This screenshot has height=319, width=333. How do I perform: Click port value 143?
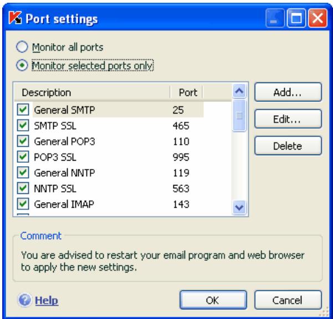pos(181,204)
